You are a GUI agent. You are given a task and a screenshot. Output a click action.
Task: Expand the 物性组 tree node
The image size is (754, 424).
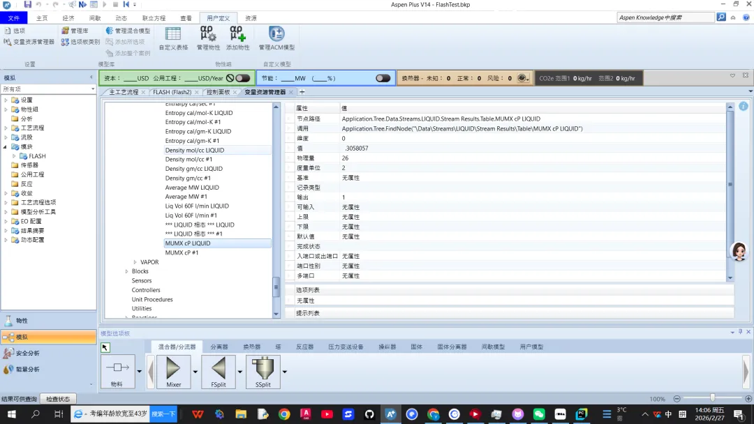pos(6,109)
